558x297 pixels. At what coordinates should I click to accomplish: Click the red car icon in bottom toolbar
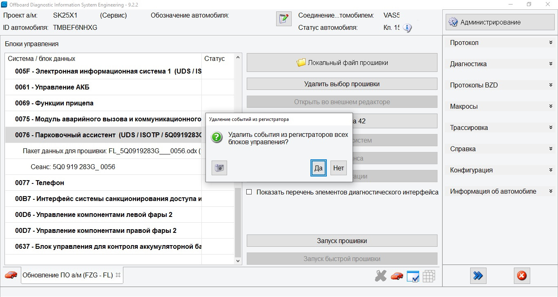coord(397,276)
